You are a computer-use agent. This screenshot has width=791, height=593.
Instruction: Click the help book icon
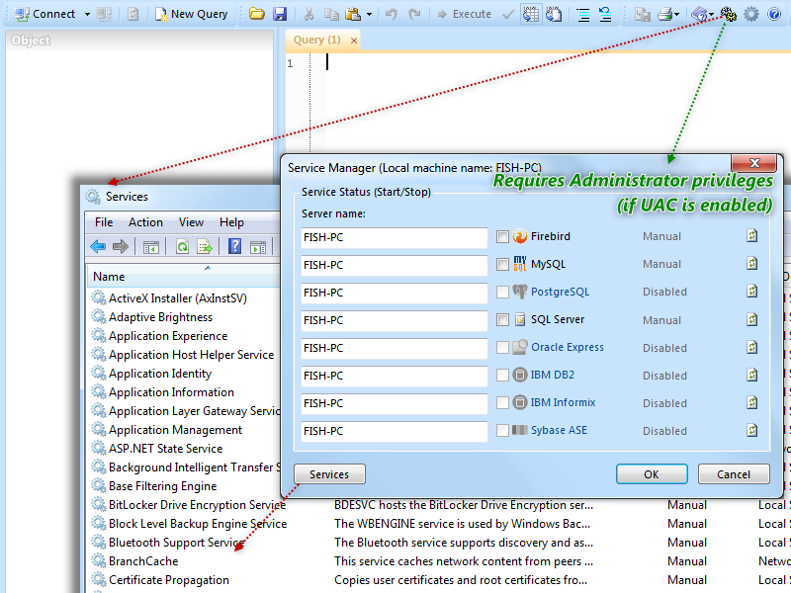tap(699, 14)
